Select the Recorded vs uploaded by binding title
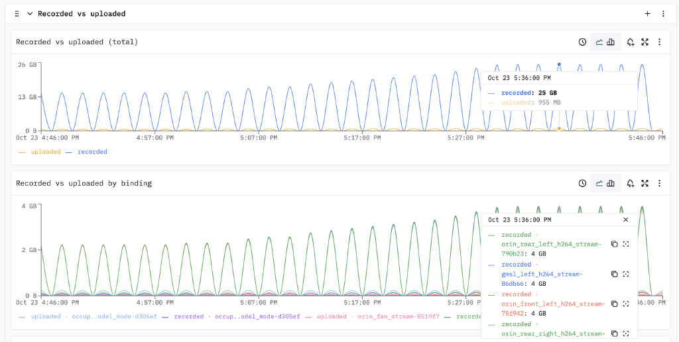The width and height of the screenshot is (679, 342). pos(84,183)
